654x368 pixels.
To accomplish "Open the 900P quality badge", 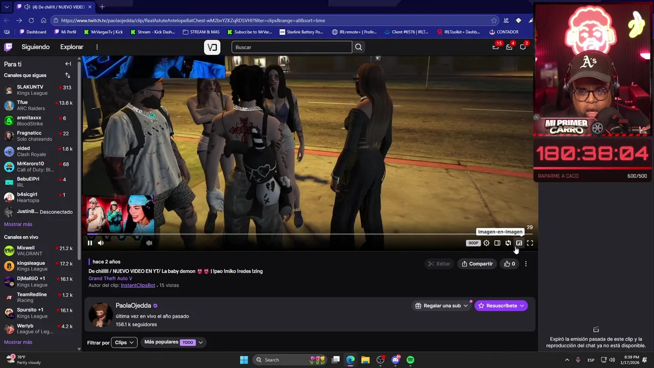I will click(473, 243).
